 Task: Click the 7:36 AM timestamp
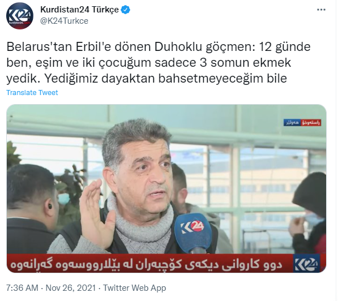pyautogui.click(x=22, y=289)
